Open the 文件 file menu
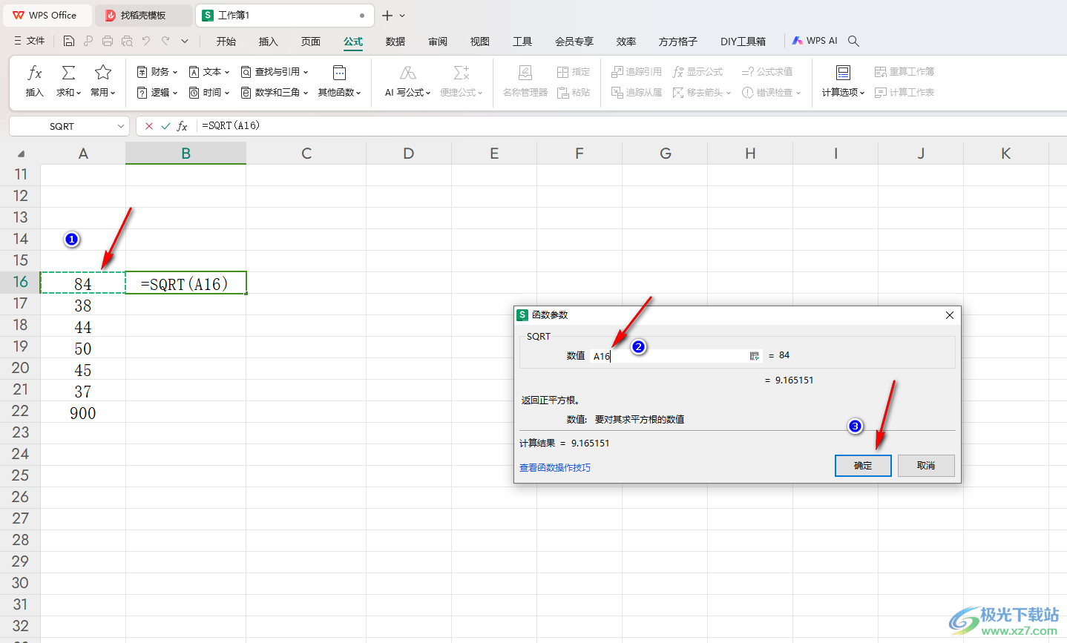The width and height of the screenshot is (1067, 643). click(30, 41)
